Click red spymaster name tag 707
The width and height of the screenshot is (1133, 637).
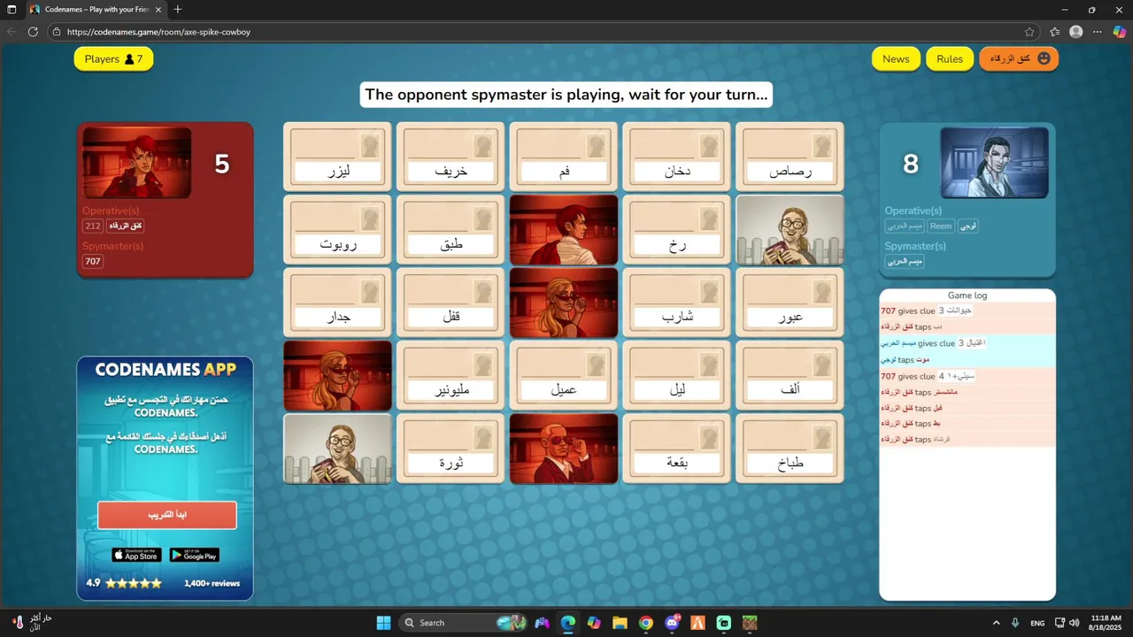click(x=93, y=261)
